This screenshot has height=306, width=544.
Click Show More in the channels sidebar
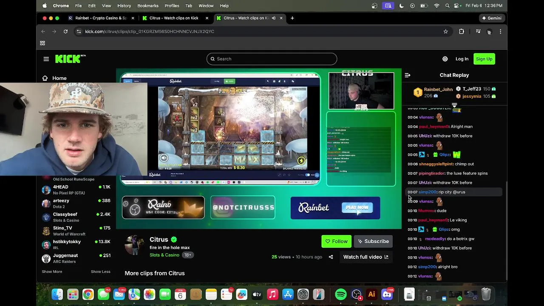[x=52, y=272]
